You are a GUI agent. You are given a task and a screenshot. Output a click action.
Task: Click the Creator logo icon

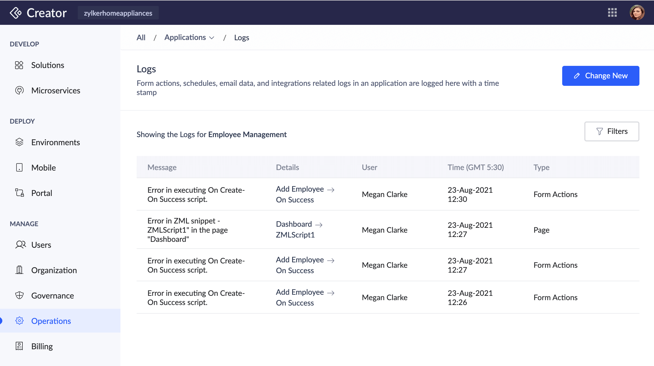tap(15, 13)
